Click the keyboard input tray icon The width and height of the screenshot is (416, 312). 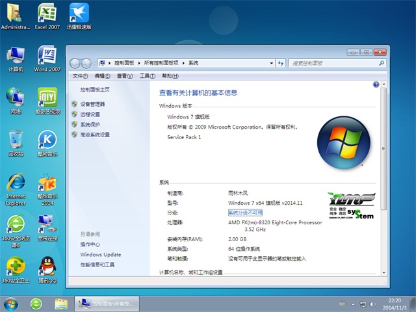click(x=343, y=304)
